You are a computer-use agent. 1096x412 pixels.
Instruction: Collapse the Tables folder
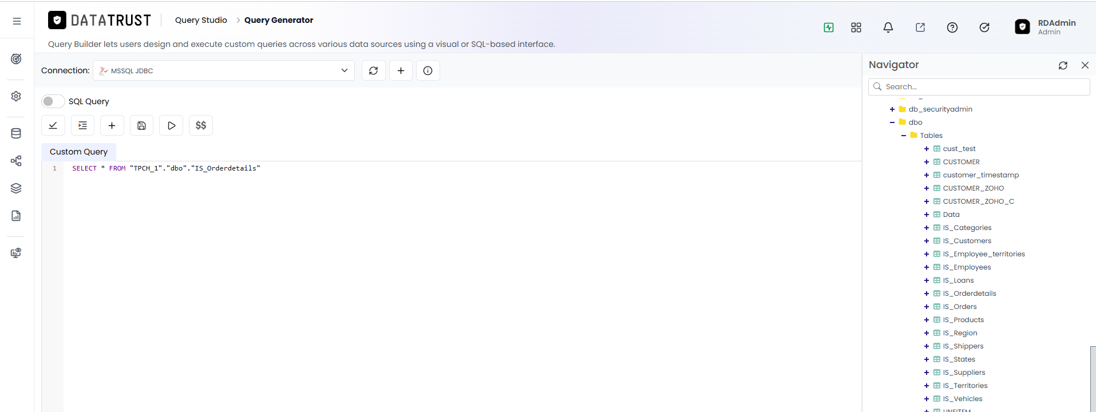904,136
